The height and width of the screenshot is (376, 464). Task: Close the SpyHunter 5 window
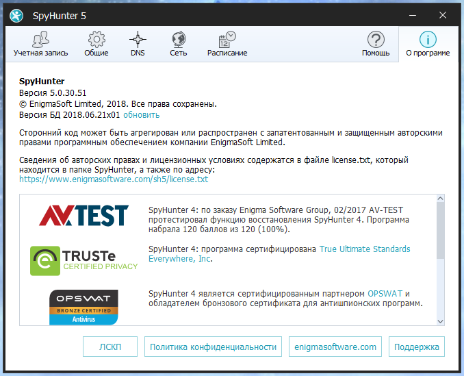(443, 15)
